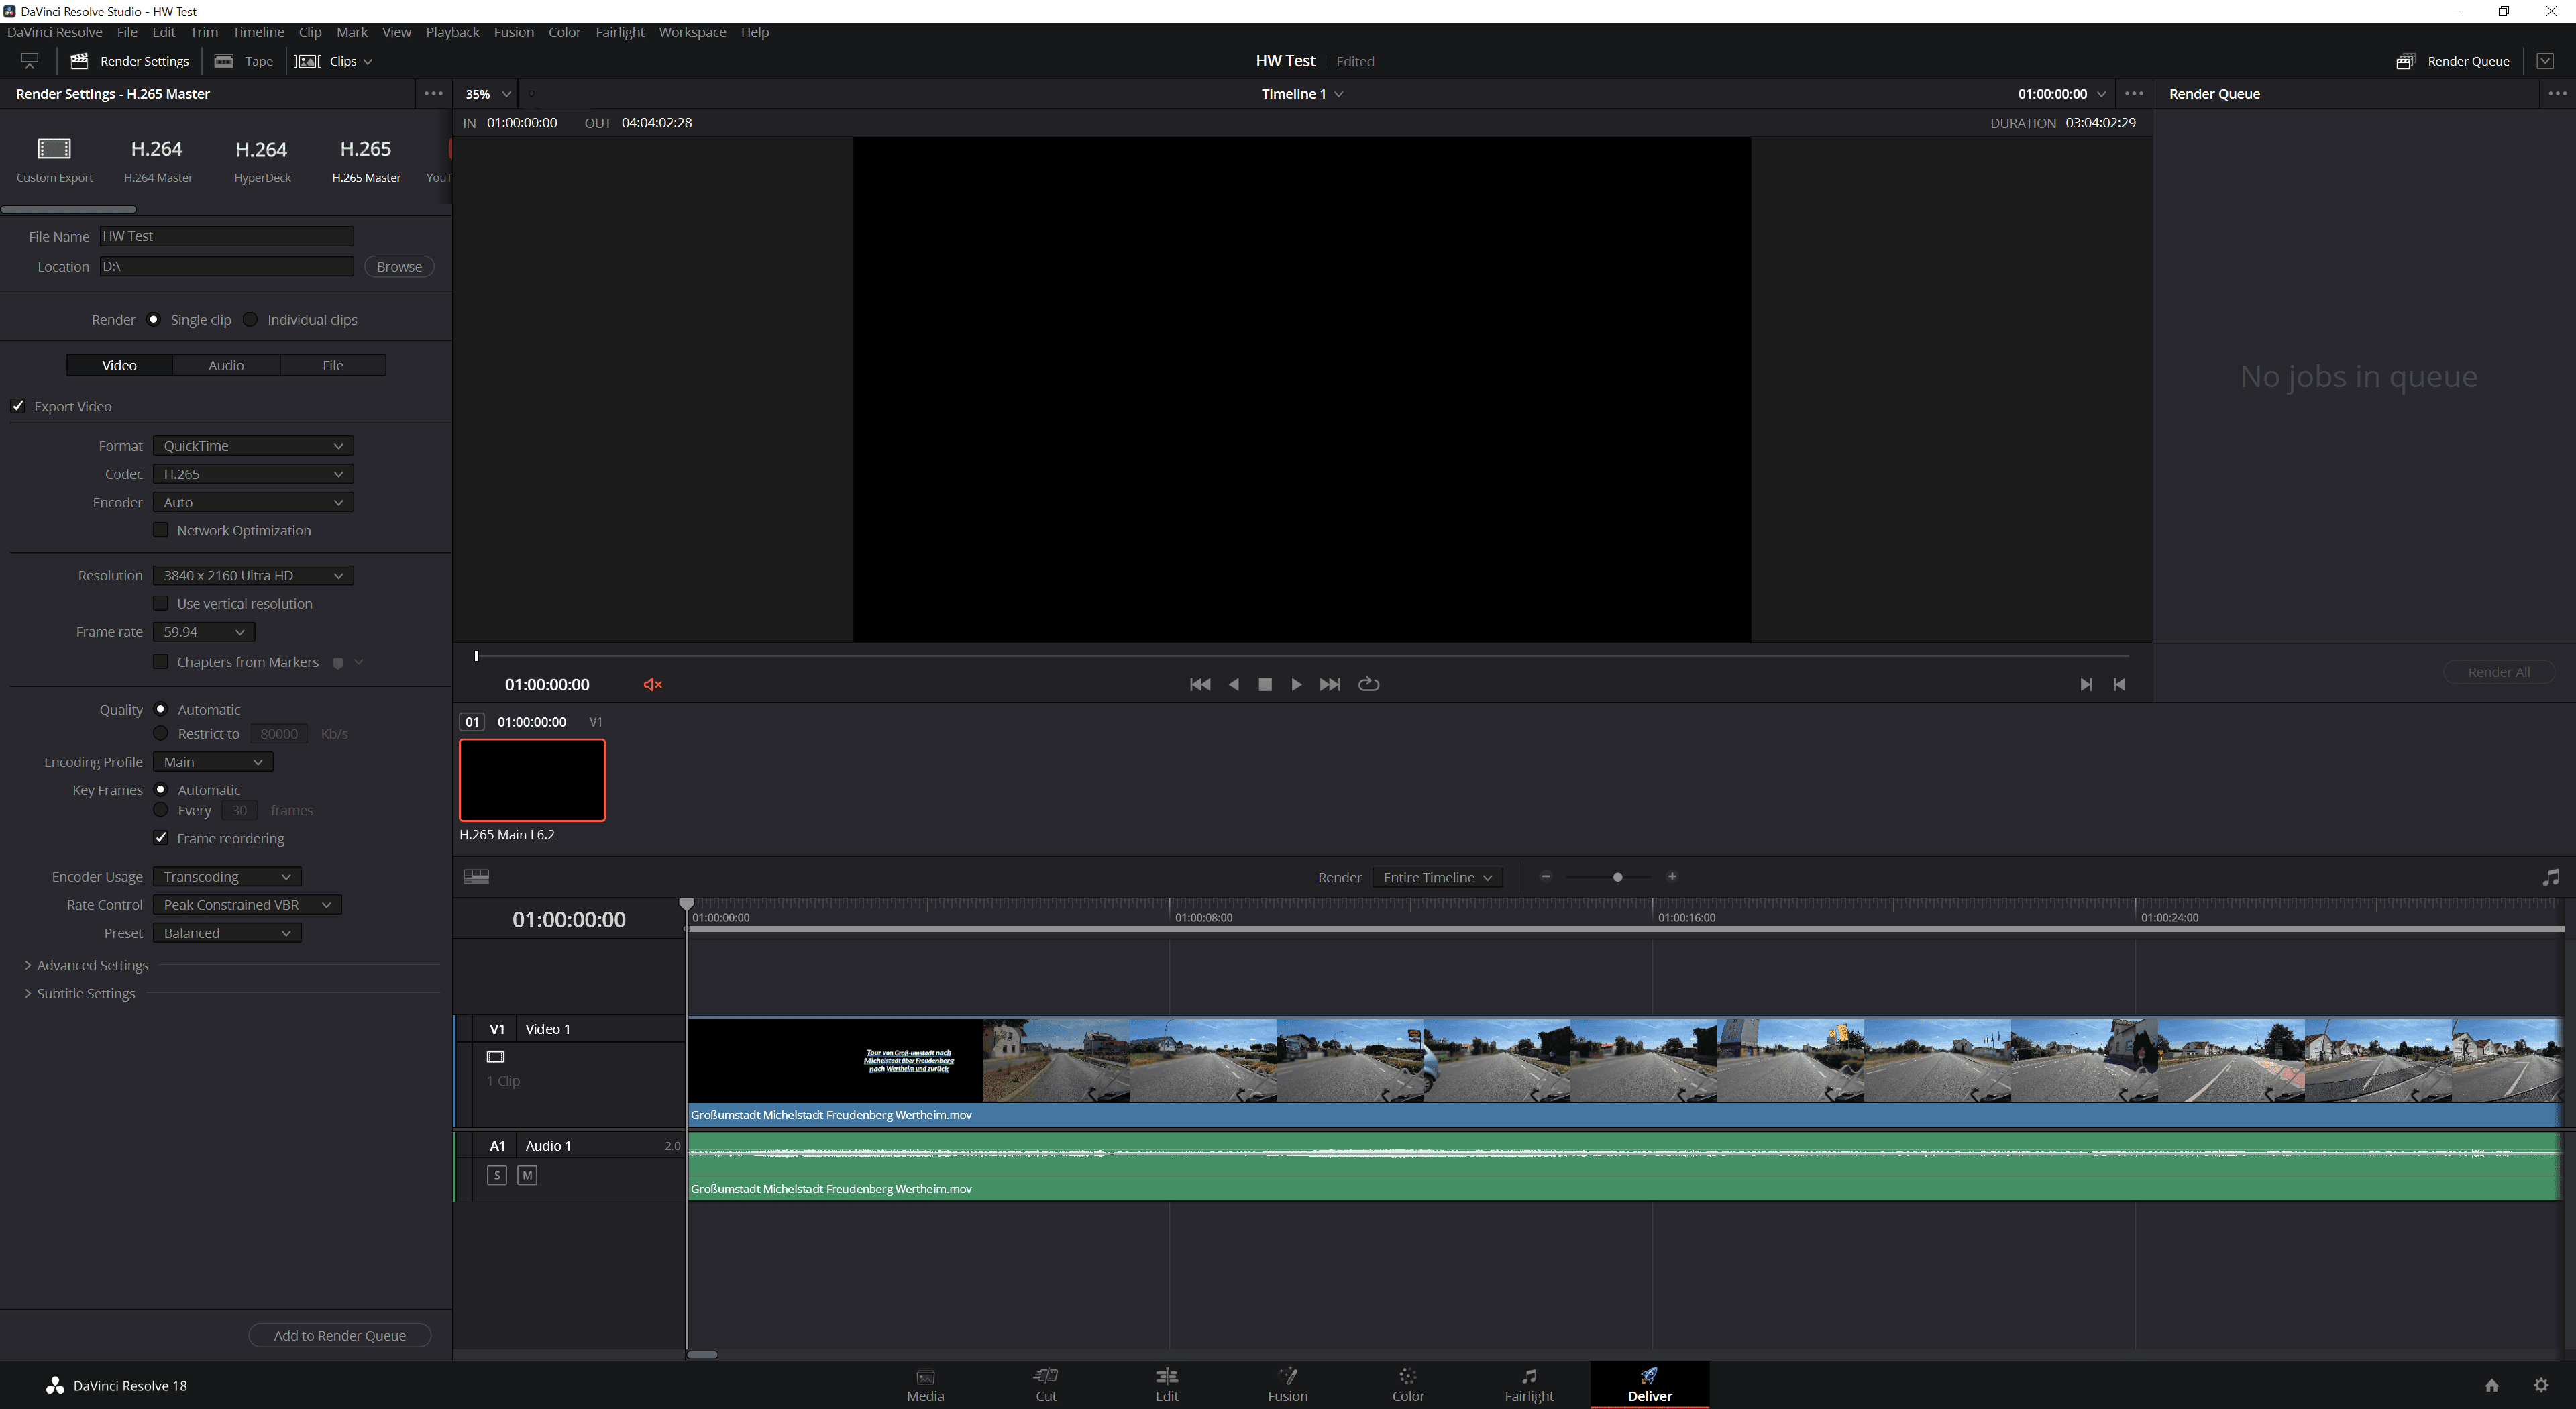Select Key Frames Every radio button
Screen dimensions: 2576x1409
160,810
